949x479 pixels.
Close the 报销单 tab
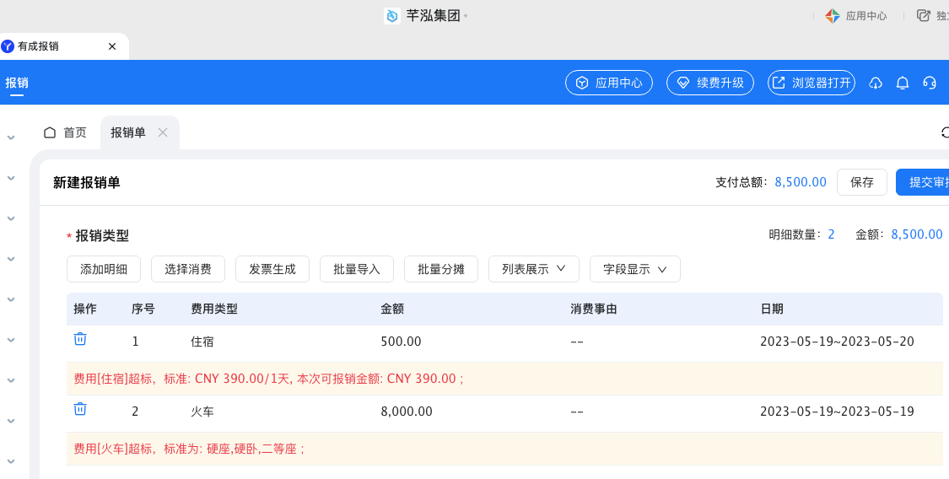tap(163, 132)
